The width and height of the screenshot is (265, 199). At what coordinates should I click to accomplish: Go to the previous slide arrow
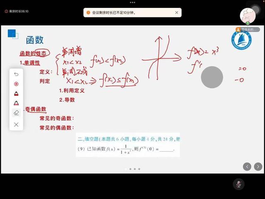(x=247, y=167)
